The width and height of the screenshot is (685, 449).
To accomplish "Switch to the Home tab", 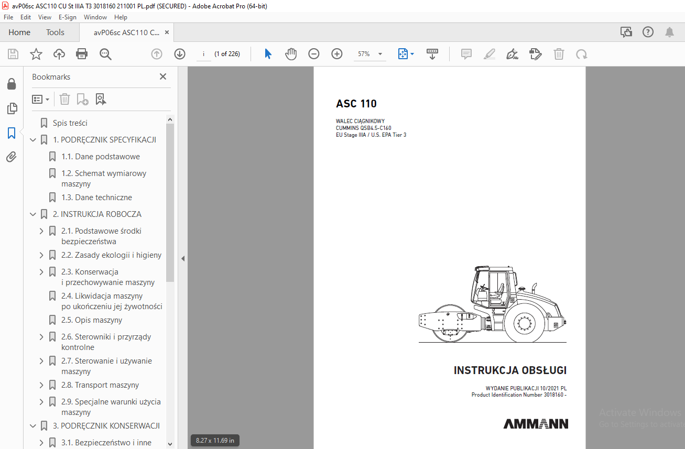I will tap(19, 32).
